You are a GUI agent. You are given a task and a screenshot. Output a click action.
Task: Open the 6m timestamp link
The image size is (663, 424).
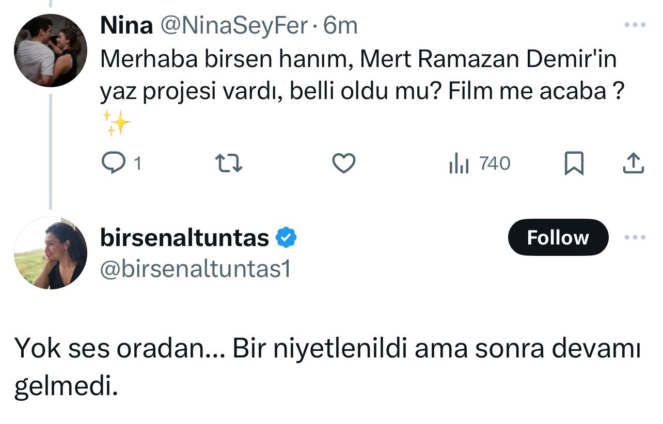[x=341, y=26]
